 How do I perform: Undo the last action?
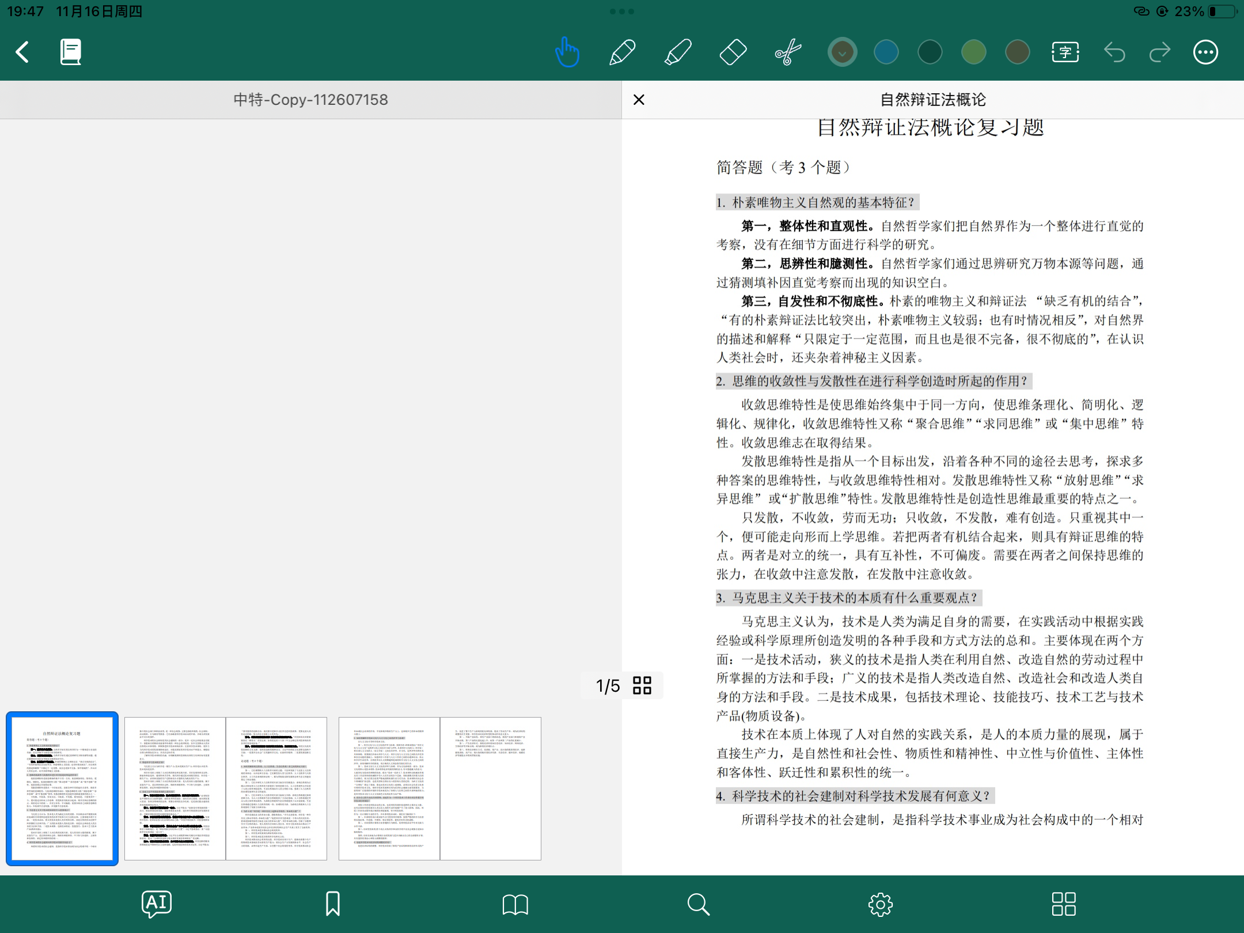[x=1114, y=52]
